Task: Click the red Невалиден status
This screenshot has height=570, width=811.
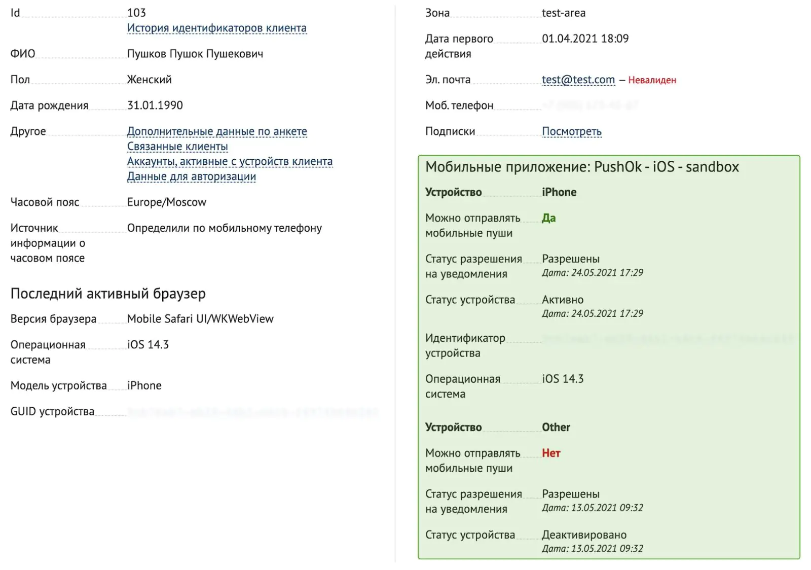Action: (652, 80)
